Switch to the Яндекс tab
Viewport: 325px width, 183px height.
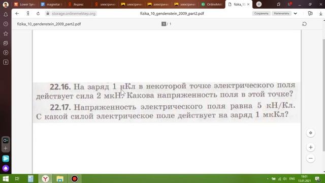[78, 5]
